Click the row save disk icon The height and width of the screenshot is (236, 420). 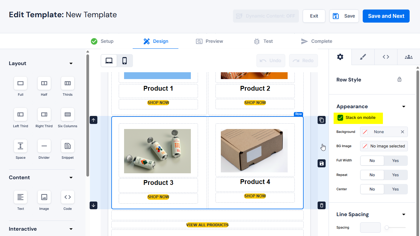pos(322,163)
